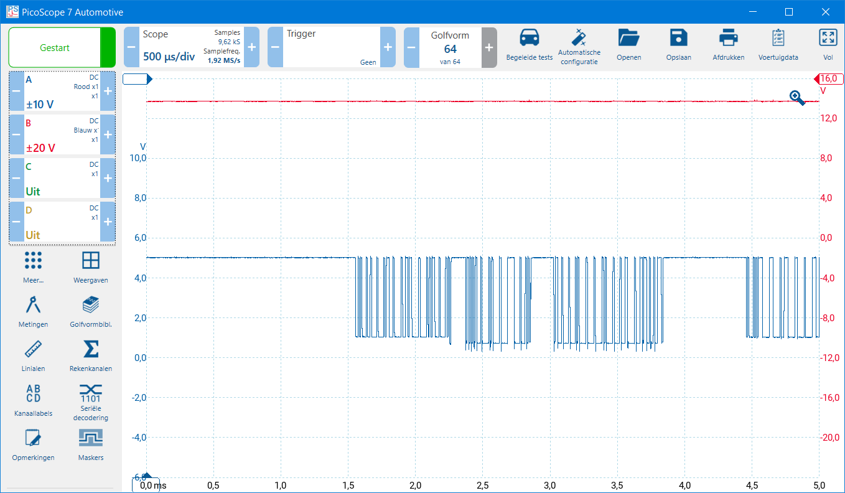Select the Linialen ruler tool
This screenshot has width=845, height=493.
click(x=33, y=349)
